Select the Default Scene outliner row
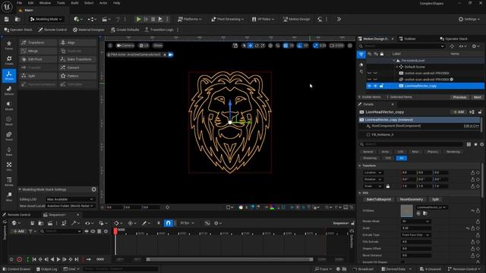The height and width of the screenshot is (273, 486). [415, 67]
